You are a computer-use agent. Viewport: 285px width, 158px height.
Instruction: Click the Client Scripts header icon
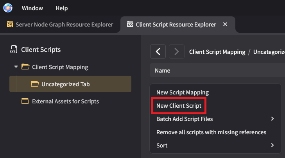coord(14,50)
